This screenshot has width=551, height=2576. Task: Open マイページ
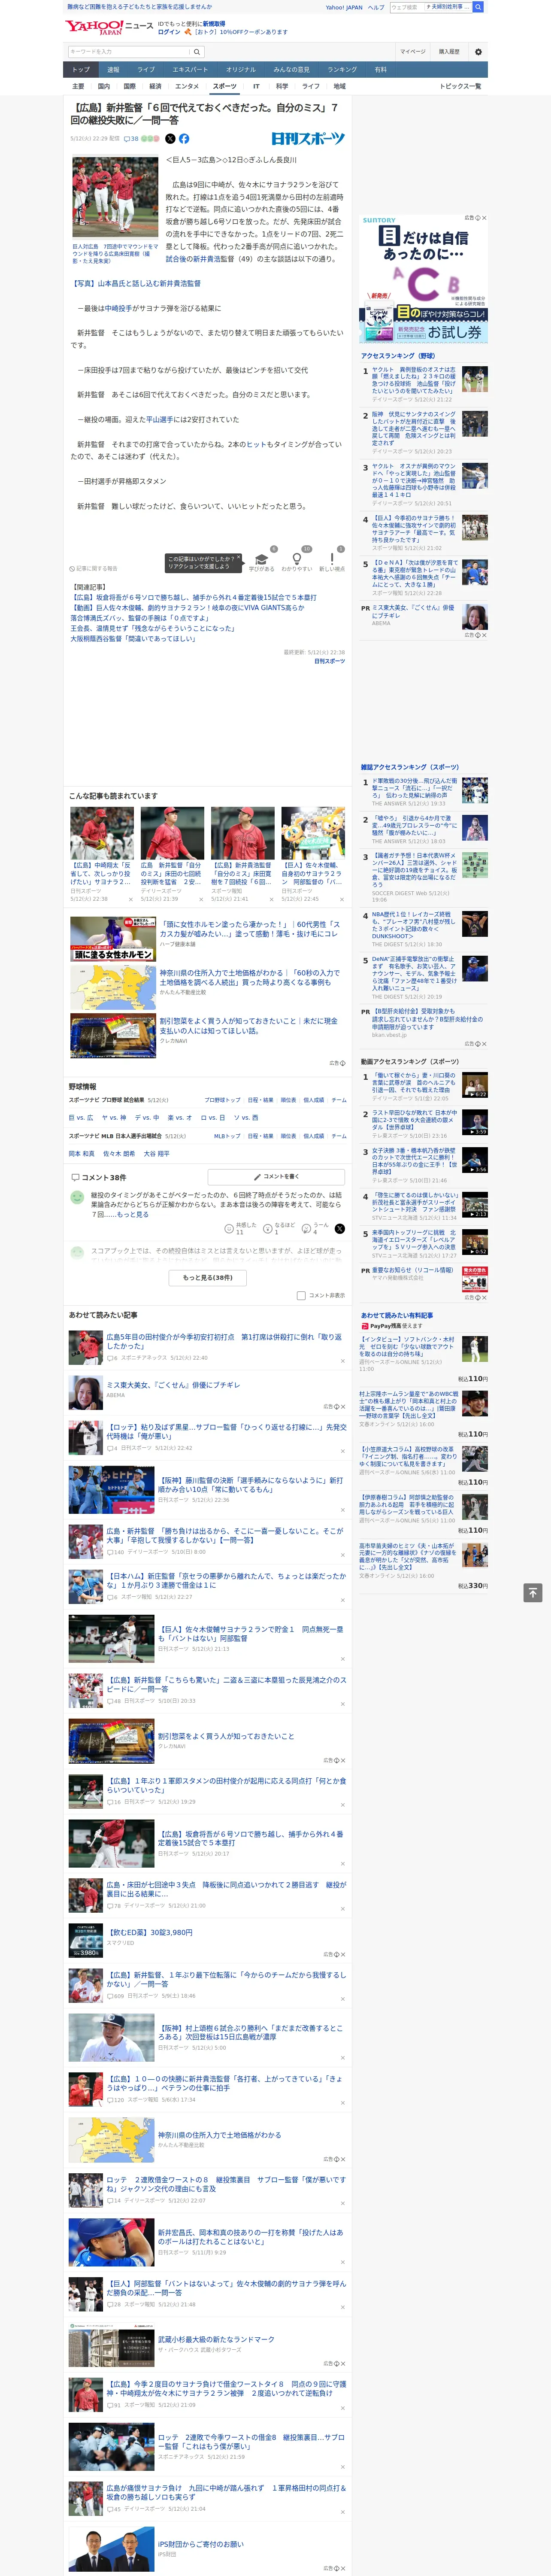[413, 52]
